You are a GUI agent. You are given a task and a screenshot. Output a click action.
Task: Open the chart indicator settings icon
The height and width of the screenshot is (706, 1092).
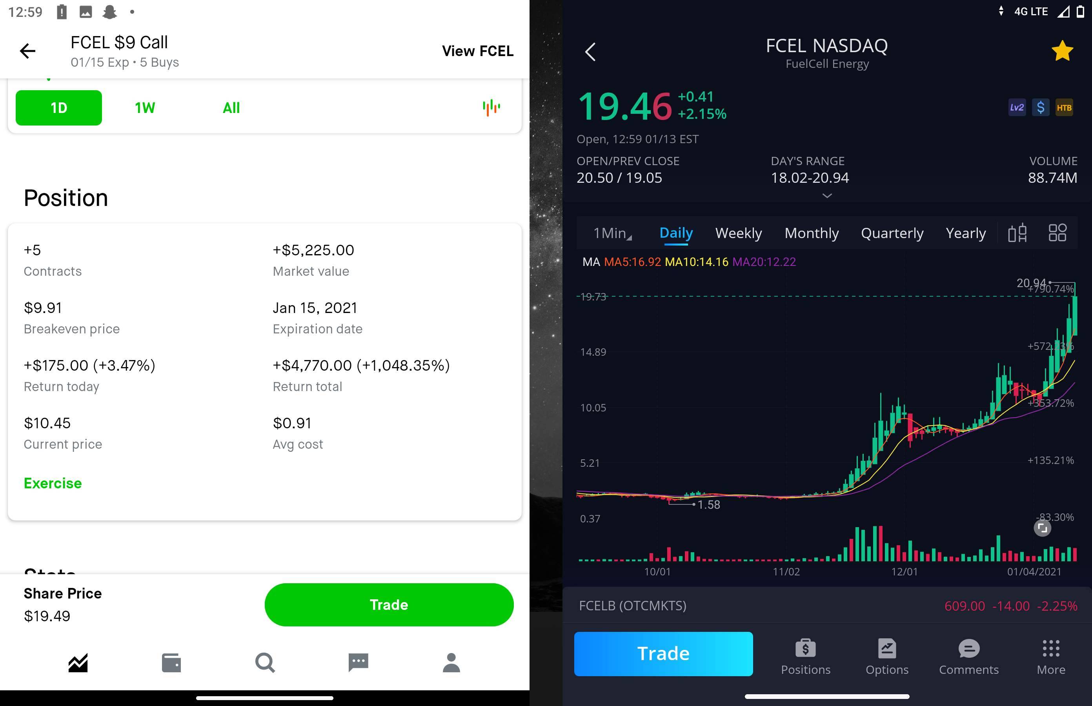pos(1017,233)
